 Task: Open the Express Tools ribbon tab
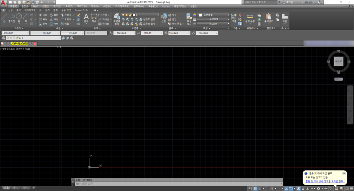81,10
